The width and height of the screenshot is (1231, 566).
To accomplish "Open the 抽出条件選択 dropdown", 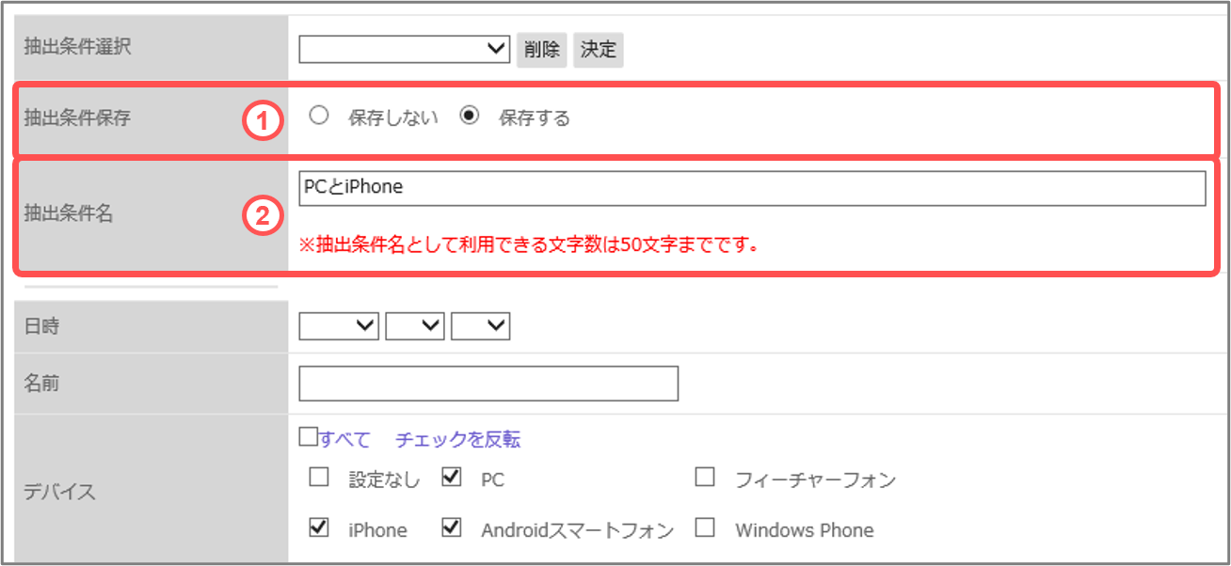I will tap(405, 49).
